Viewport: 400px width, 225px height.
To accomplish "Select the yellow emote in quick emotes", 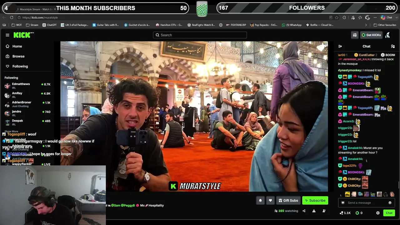I will pyautogui.click(x=347, y=194).
